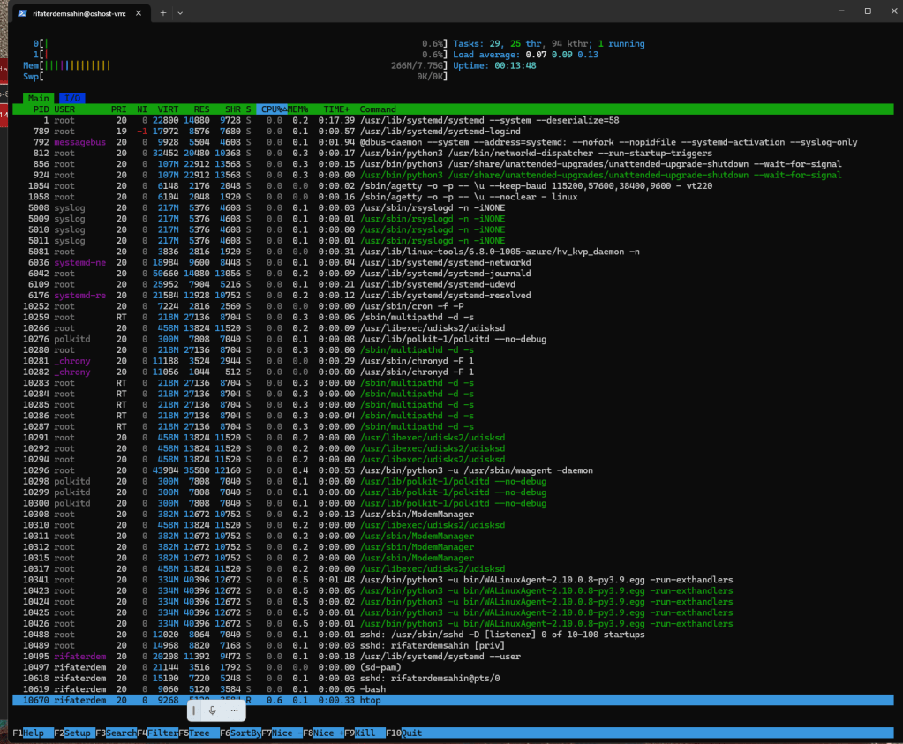903x744 pixels.
Task: Select the systemd --user process row
Action: [x=453, y=657]
